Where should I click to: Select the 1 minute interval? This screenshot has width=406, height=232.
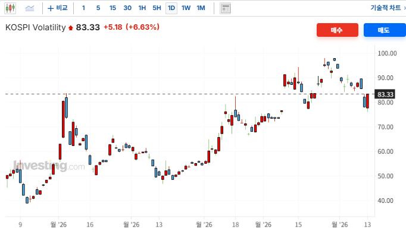click(83, 8)
